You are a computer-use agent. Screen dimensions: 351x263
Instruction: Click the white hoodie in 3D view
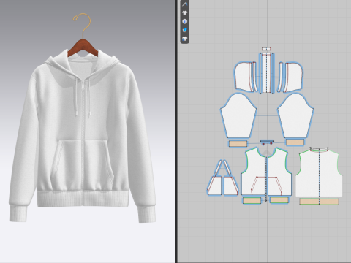[83, 137]
